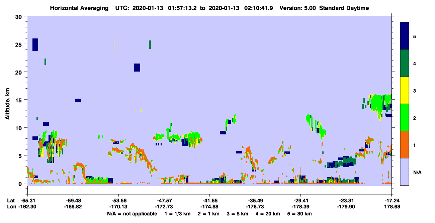Click the latitude value -23.31
This screenshot has width=435, height=223.
point(346,201)
